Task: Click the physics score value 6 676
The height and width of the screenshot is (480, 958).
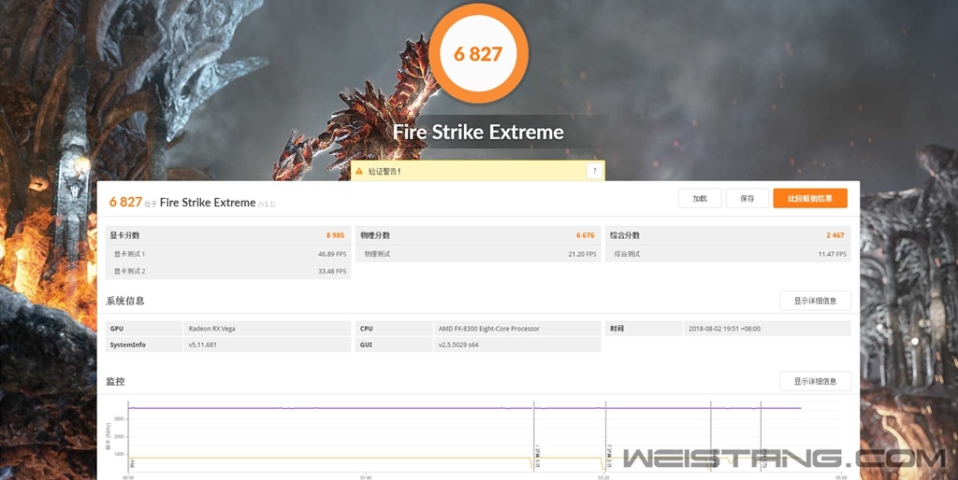Action: (x=586, y=235)
